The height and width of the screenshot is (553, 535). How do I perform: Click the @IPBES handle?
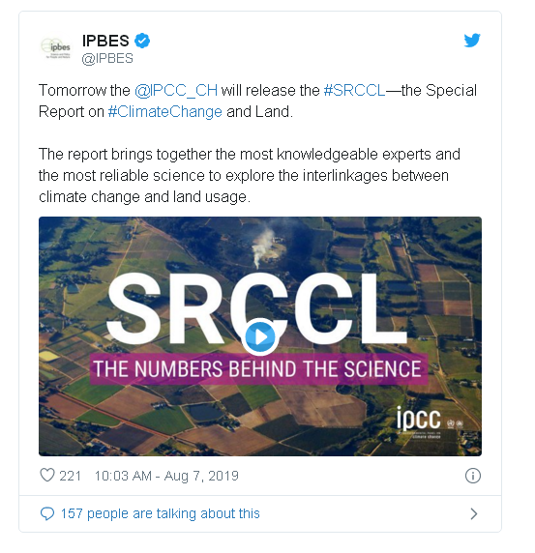tap(107, 58)
